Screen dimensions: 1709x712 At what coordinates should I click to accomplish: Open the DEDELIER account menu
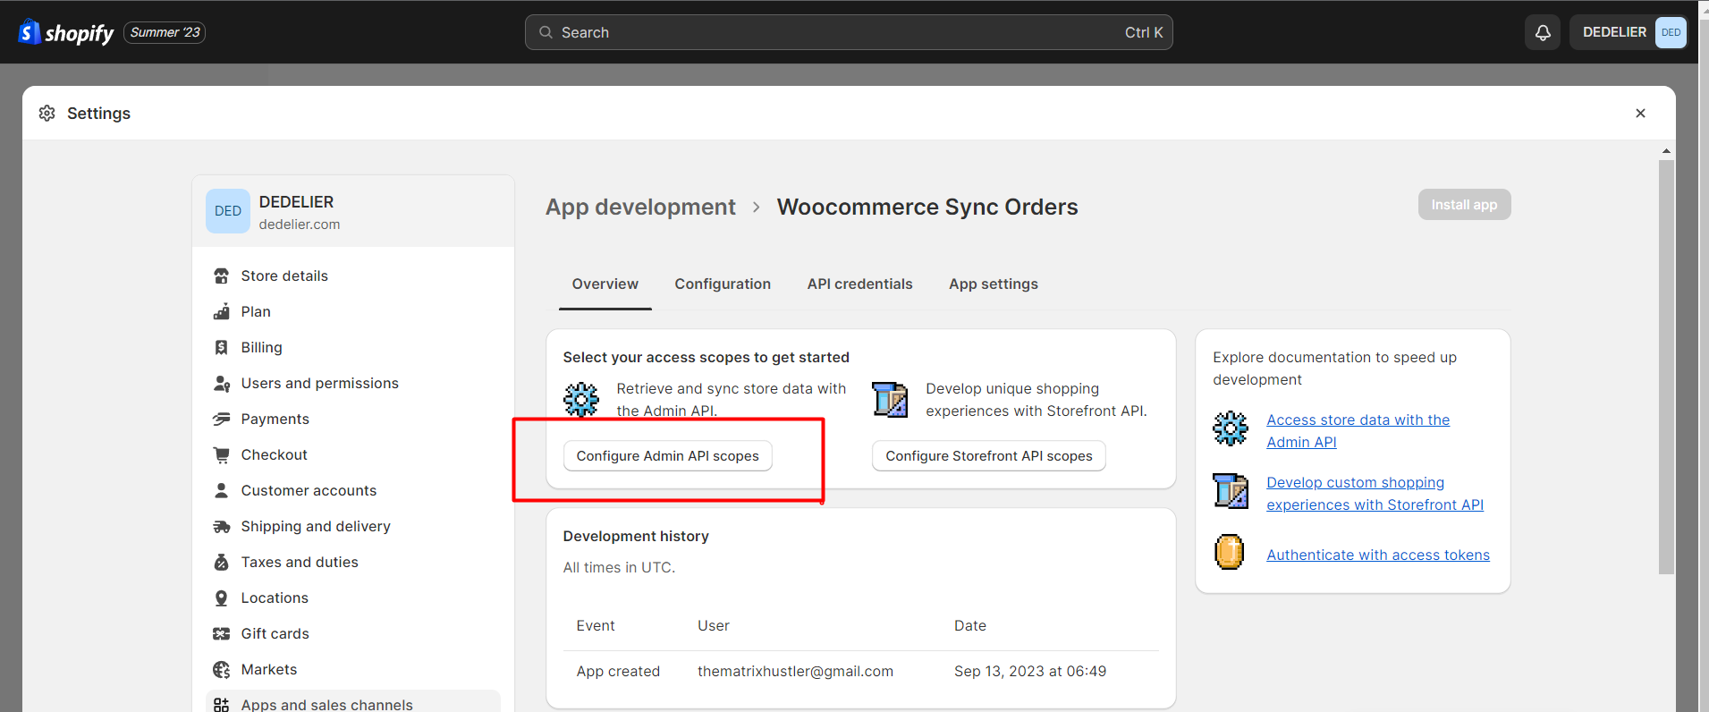[x=1628, y=32]
